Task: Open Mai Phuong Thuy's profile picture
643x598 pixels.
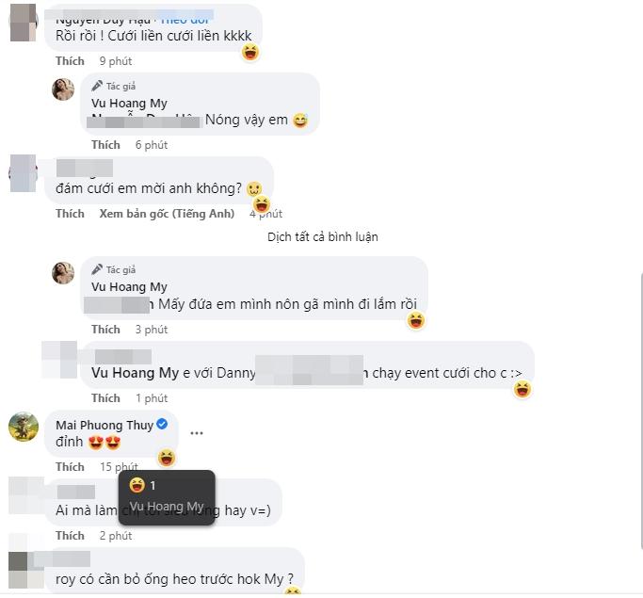Action: tap(24, 427)
